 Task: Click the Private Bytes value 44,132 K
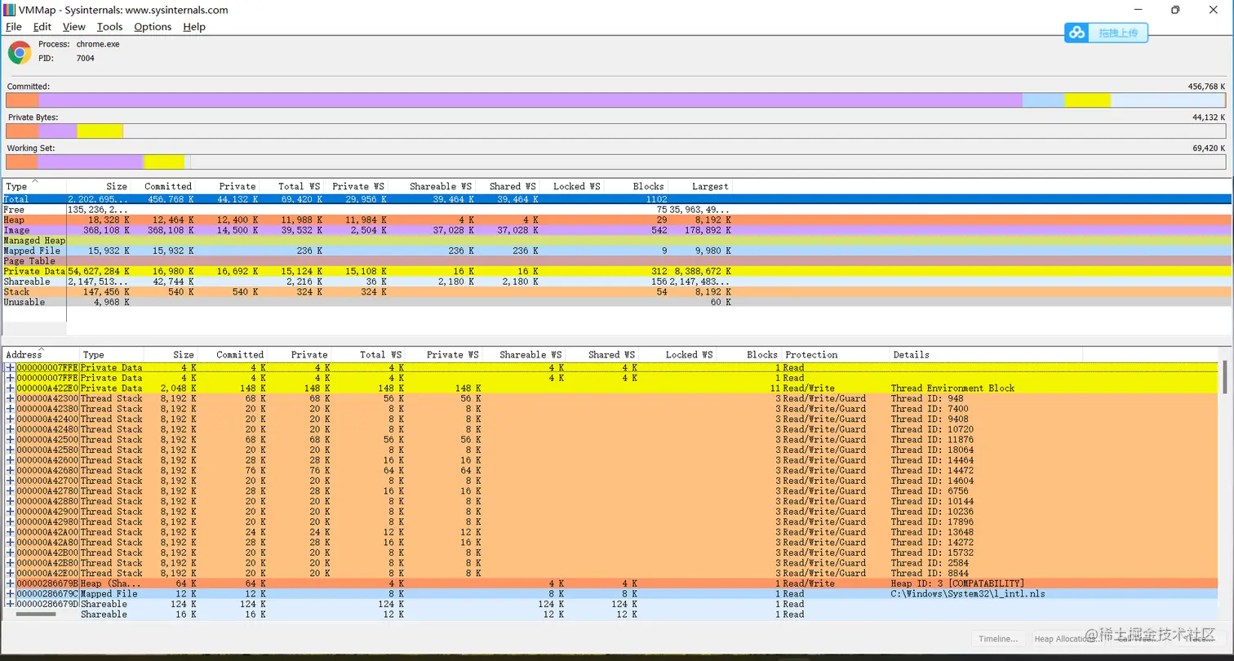1210,118
